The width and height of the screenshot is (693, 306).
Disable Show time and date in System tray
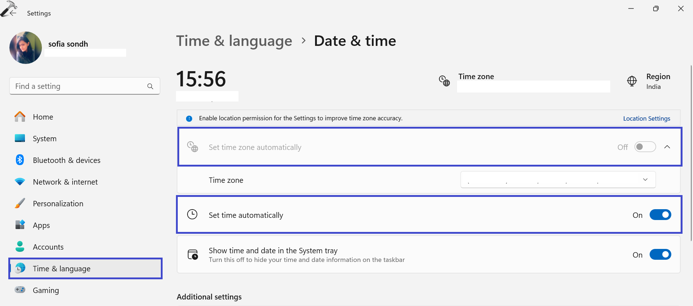tap(660, 255)
